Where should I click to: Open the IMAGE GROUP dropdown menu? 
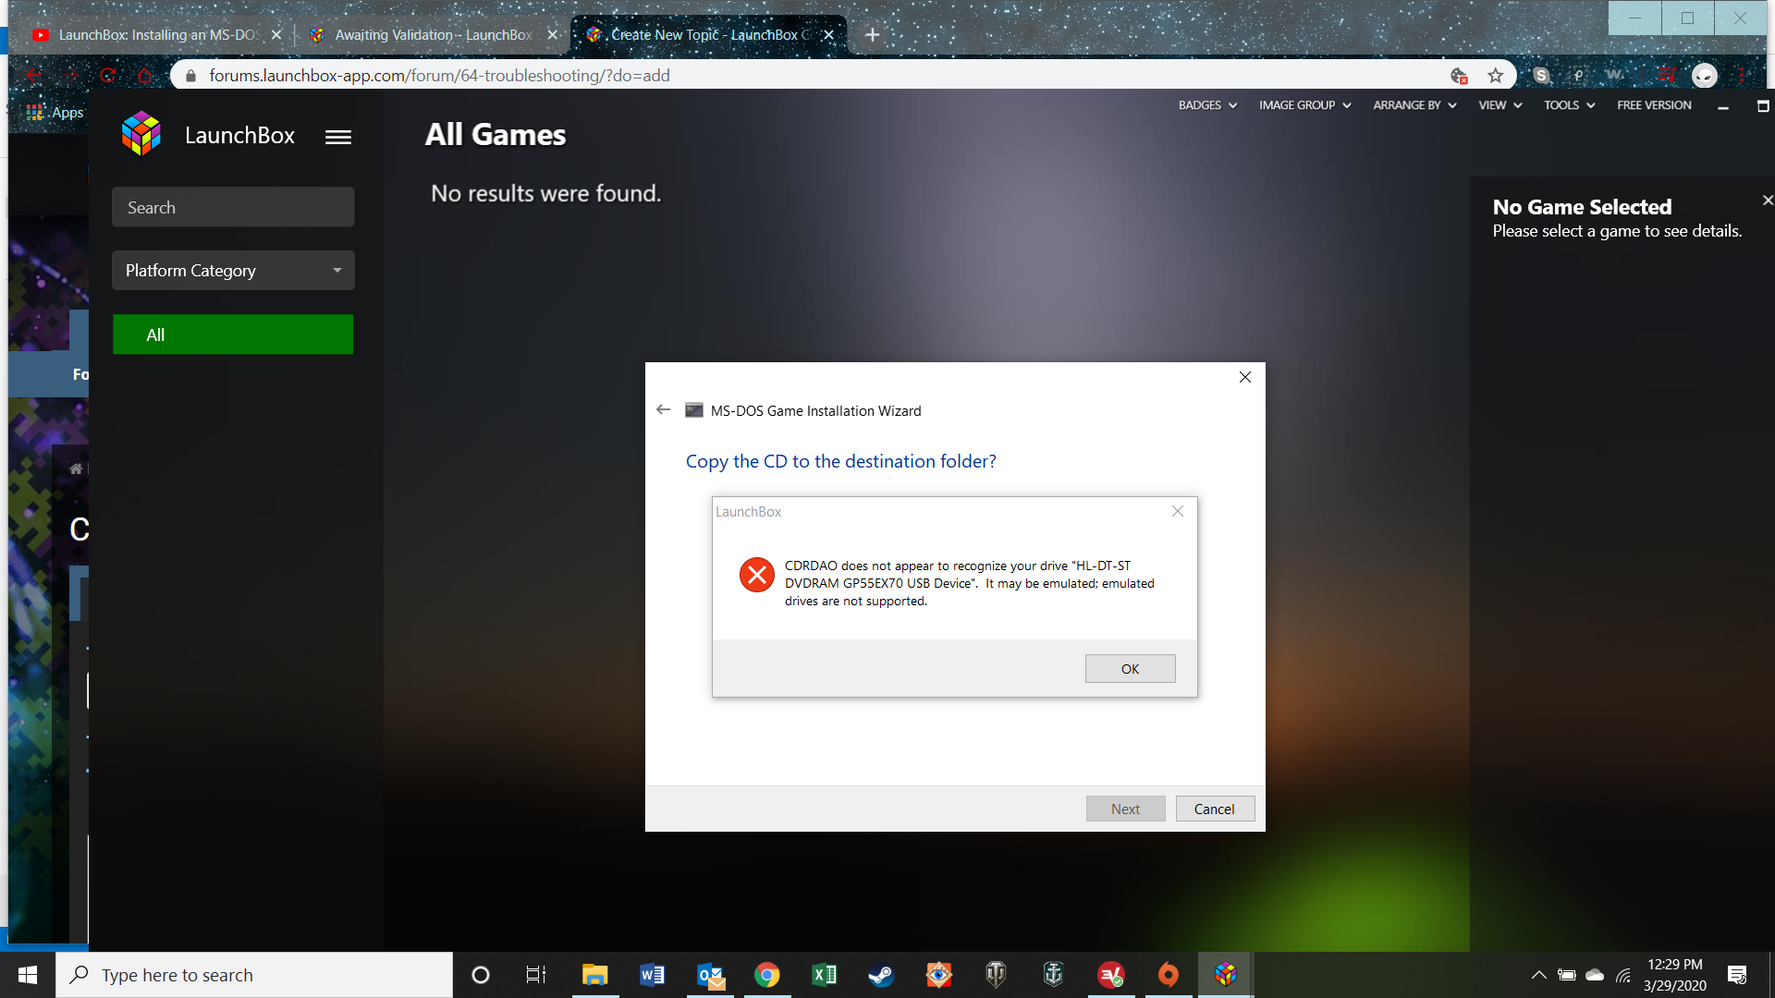1304,105
